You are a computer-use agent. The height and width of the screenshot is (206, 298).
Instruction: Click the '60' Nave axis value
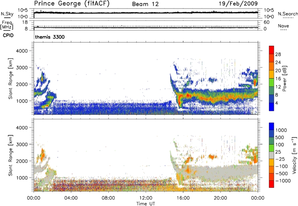coord(267,22)
